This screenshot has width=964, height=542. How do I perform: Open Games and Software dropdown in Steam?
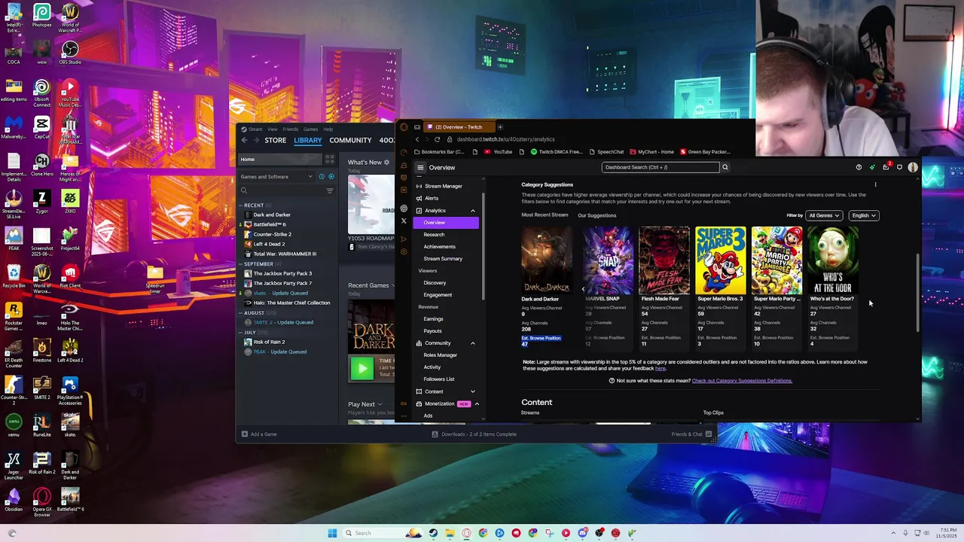(x=276, y=176)
